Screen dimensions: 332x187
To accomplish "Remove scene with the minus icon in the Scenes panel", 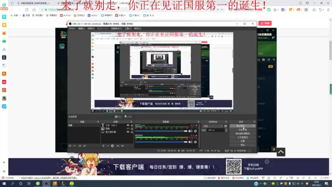I will point(75,146).
